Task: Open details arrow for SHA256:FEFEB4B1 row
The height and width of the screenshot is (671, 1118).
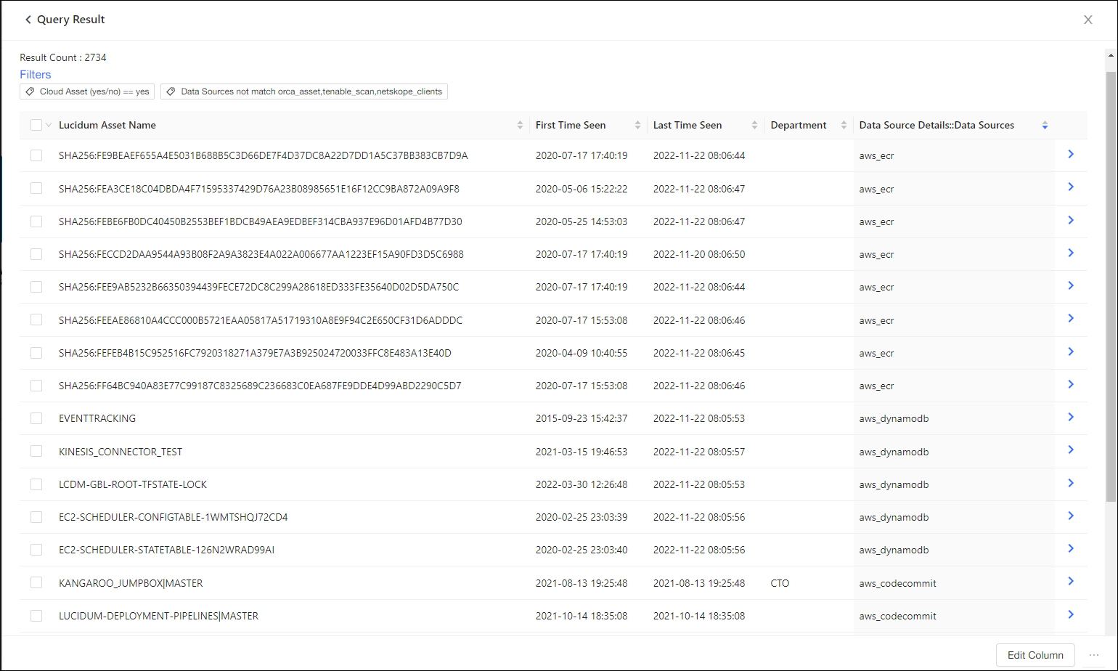Action: pos(1071,351)
